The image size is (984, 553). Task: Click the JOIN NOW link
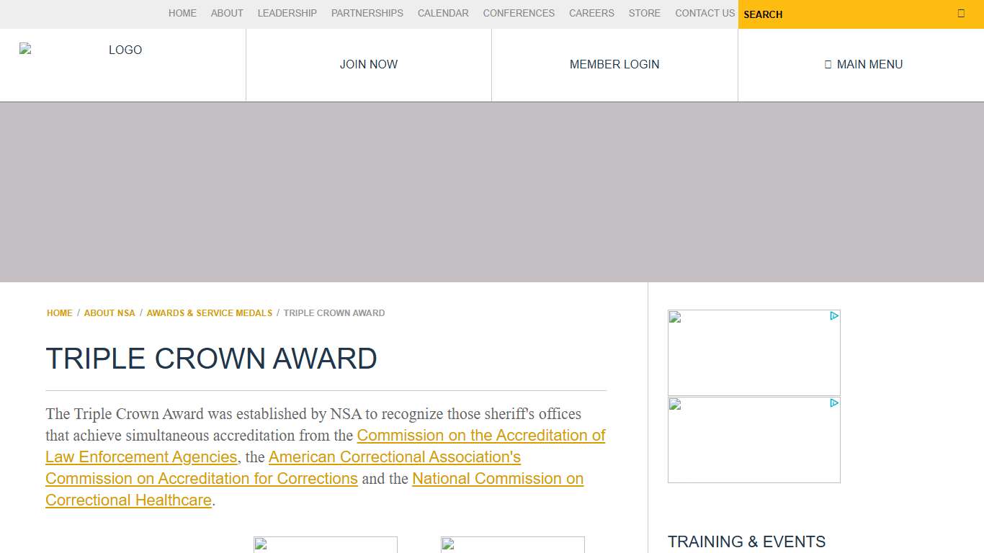click(x=368, y=64)
